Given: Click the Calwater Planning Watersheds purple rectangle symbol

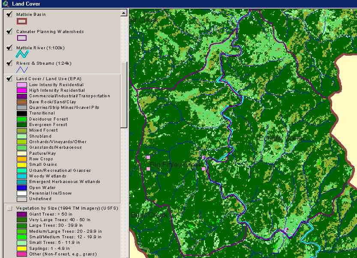Looking at the screenshot, I should [22, 38].
